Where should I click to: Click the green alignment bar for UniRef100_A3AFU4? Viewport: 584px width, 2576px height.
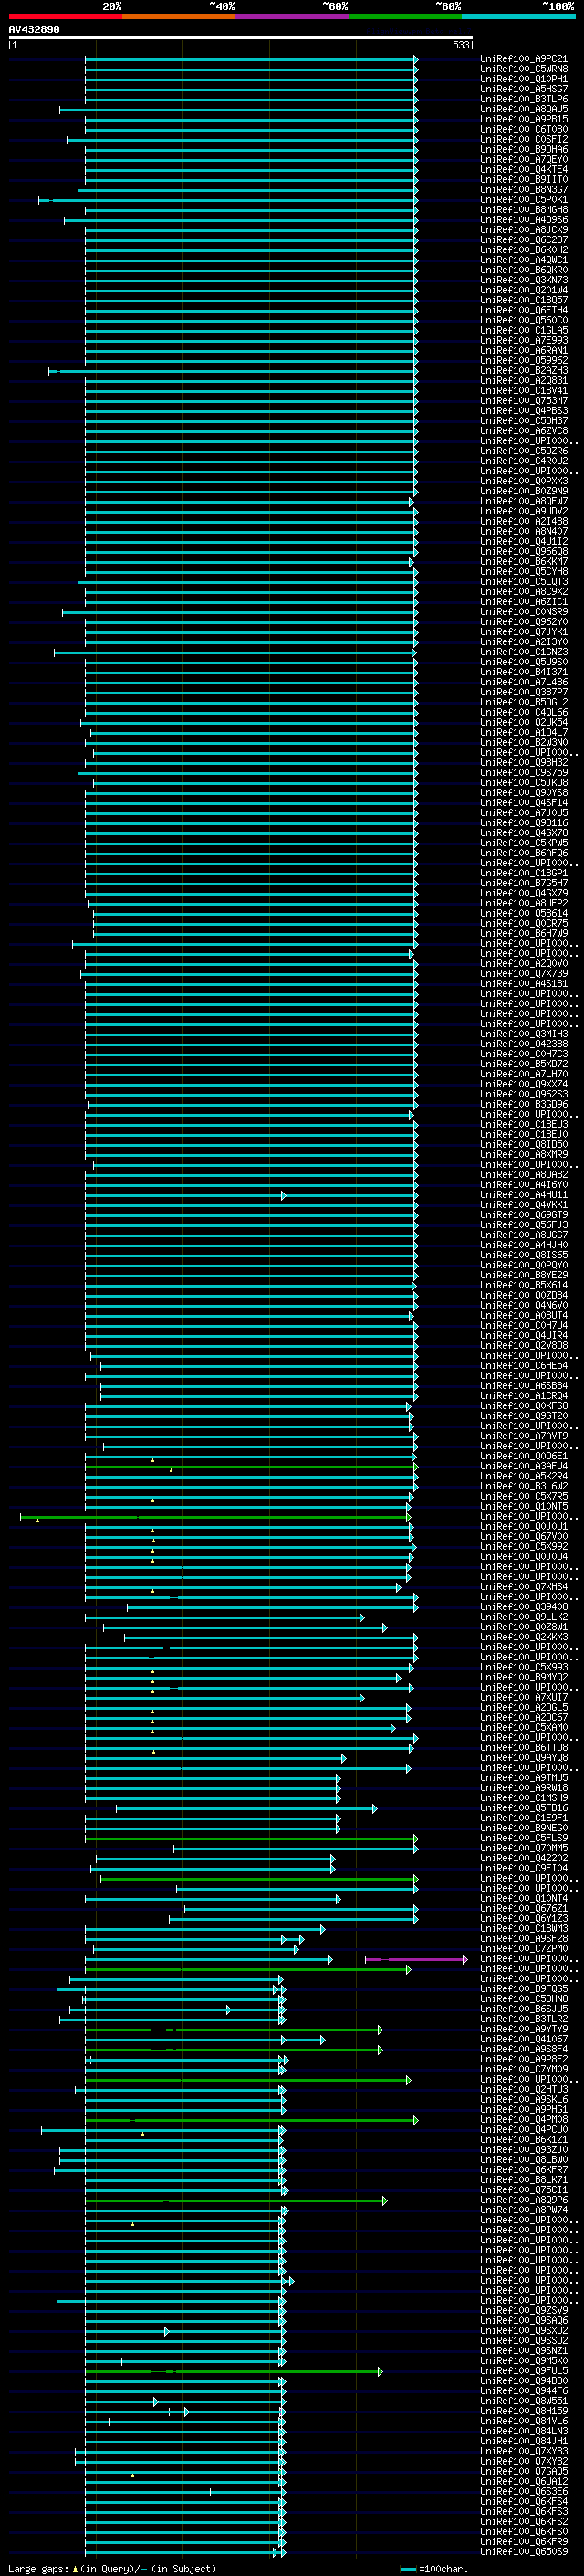tap(252, 1467)
